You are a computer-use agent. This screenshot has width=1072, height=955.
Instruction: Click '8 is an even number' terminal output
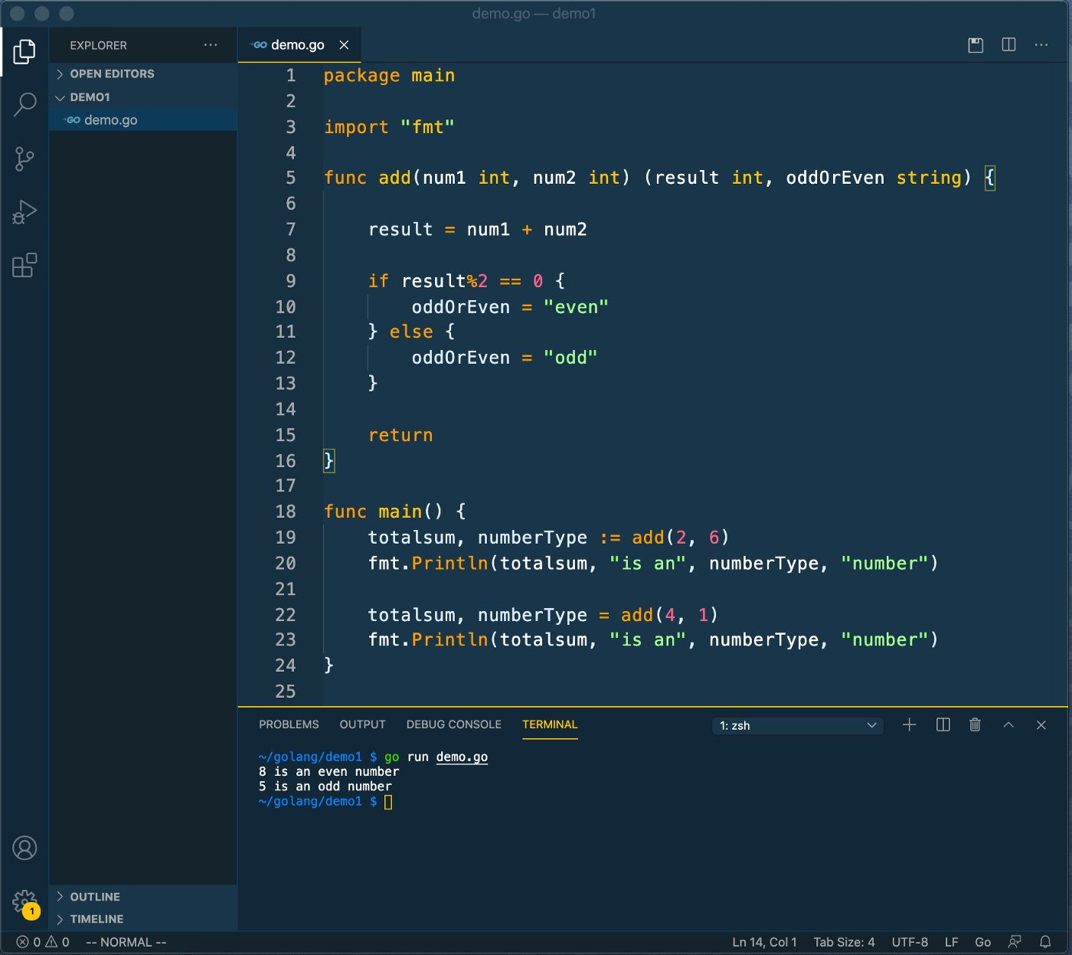click(328, 771)
